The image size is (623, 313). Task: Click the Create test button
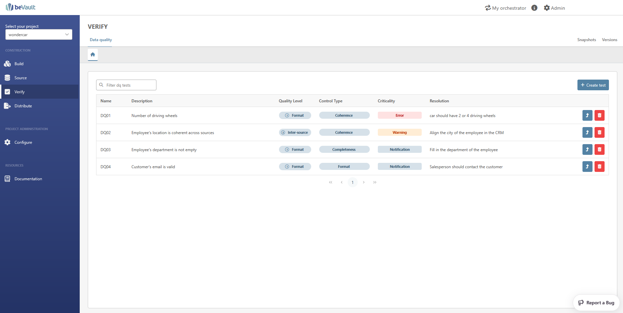click(593, 85)
